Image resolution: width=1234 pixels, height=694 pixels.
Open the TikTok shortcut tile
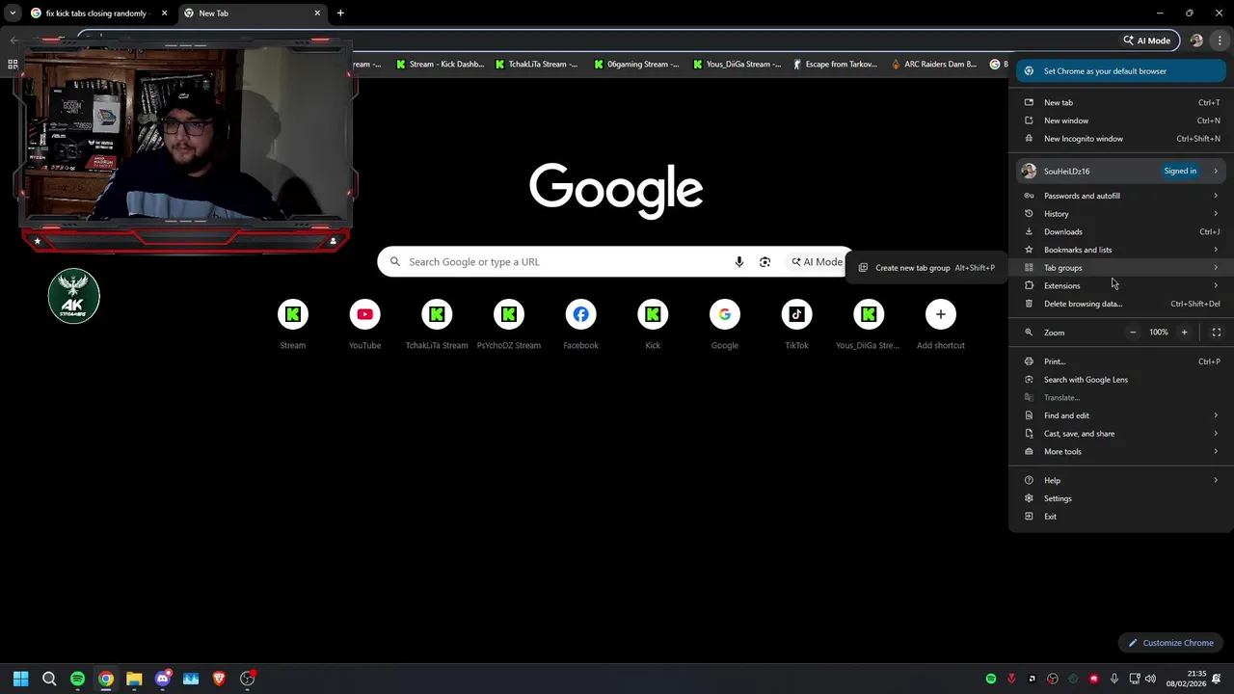pyautogui.click(x=796, y=325)
